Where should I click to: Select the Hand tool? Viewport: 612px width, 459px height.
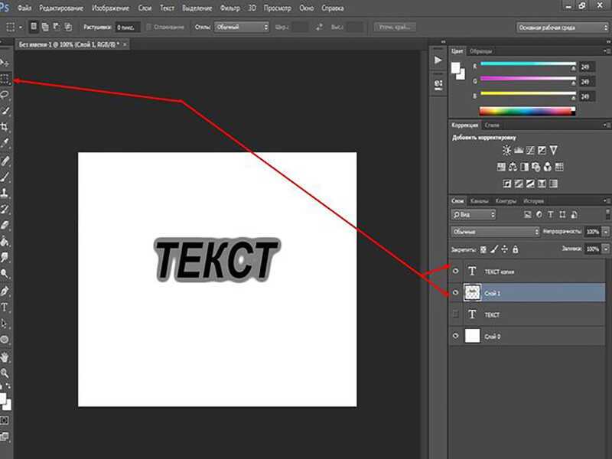point(5,356)
